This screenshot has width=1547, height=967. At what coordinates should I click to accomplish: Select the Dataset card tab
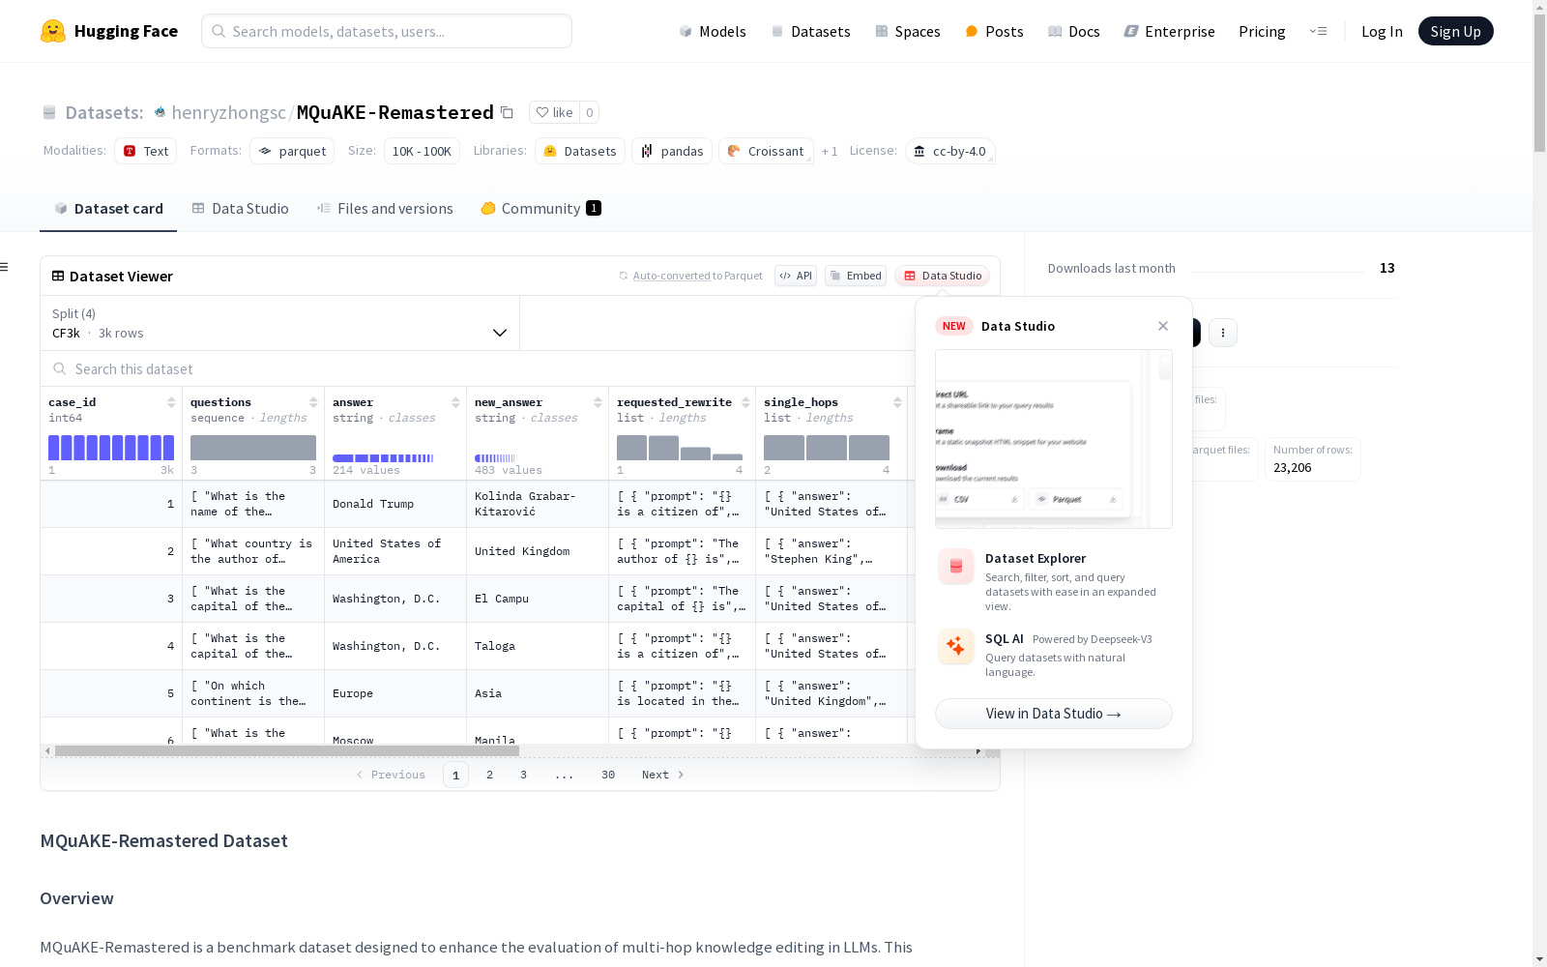(108, 209)
